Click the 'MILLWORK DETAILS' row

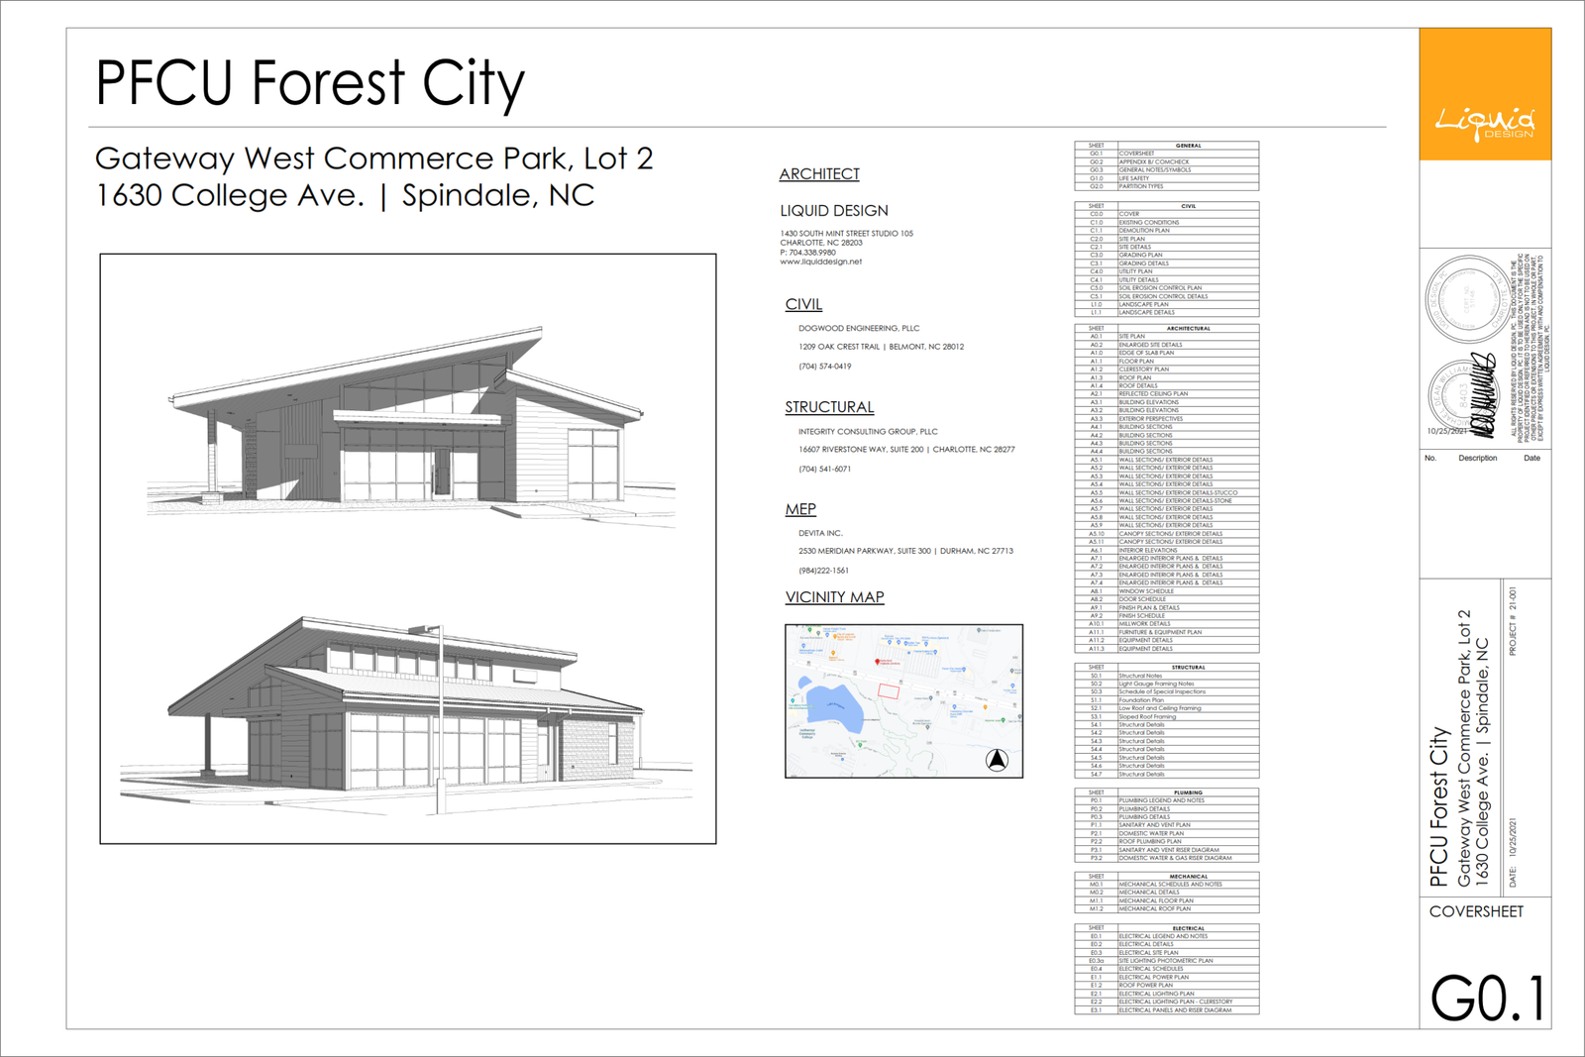click(x=1167, y=624)
